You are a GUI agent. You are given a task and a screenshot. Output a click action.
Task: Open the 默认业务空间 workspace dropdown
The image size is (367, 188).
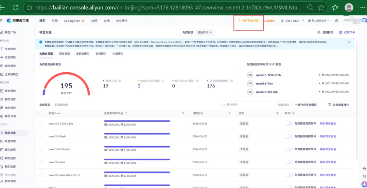point(319,21)
